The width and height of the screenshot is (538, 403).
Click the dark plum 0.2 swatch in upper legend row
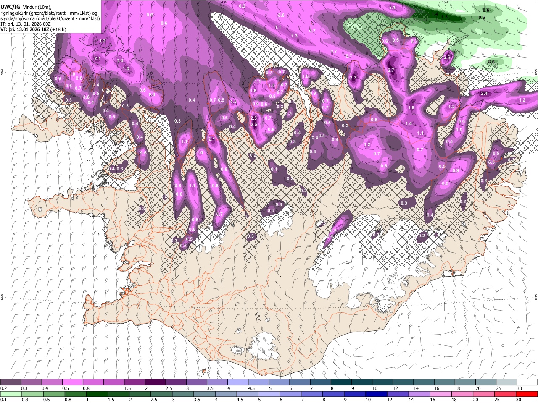[11, 382]
